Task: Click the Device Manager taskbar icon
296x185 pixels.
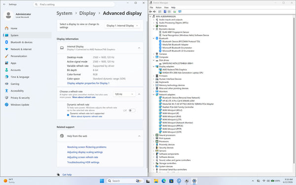Action: pyautogui.click(x=186, y=181)
